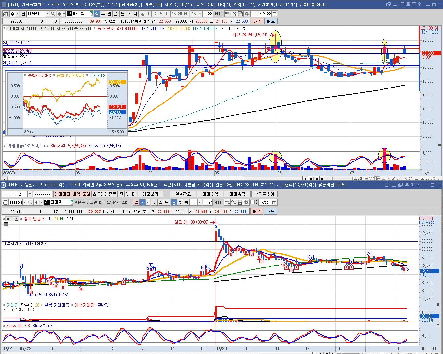Click 162 candle count field in lower toolbar
The image size is (443, 354).
point(208,202)
